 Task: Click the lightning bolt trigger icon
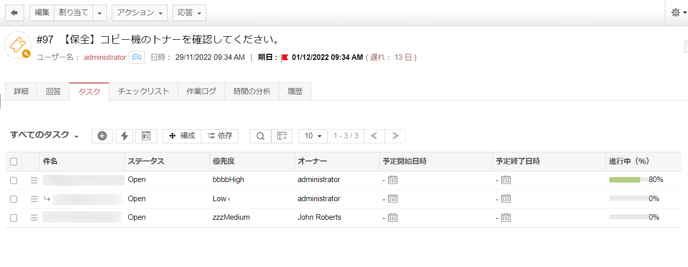(124, 136)
